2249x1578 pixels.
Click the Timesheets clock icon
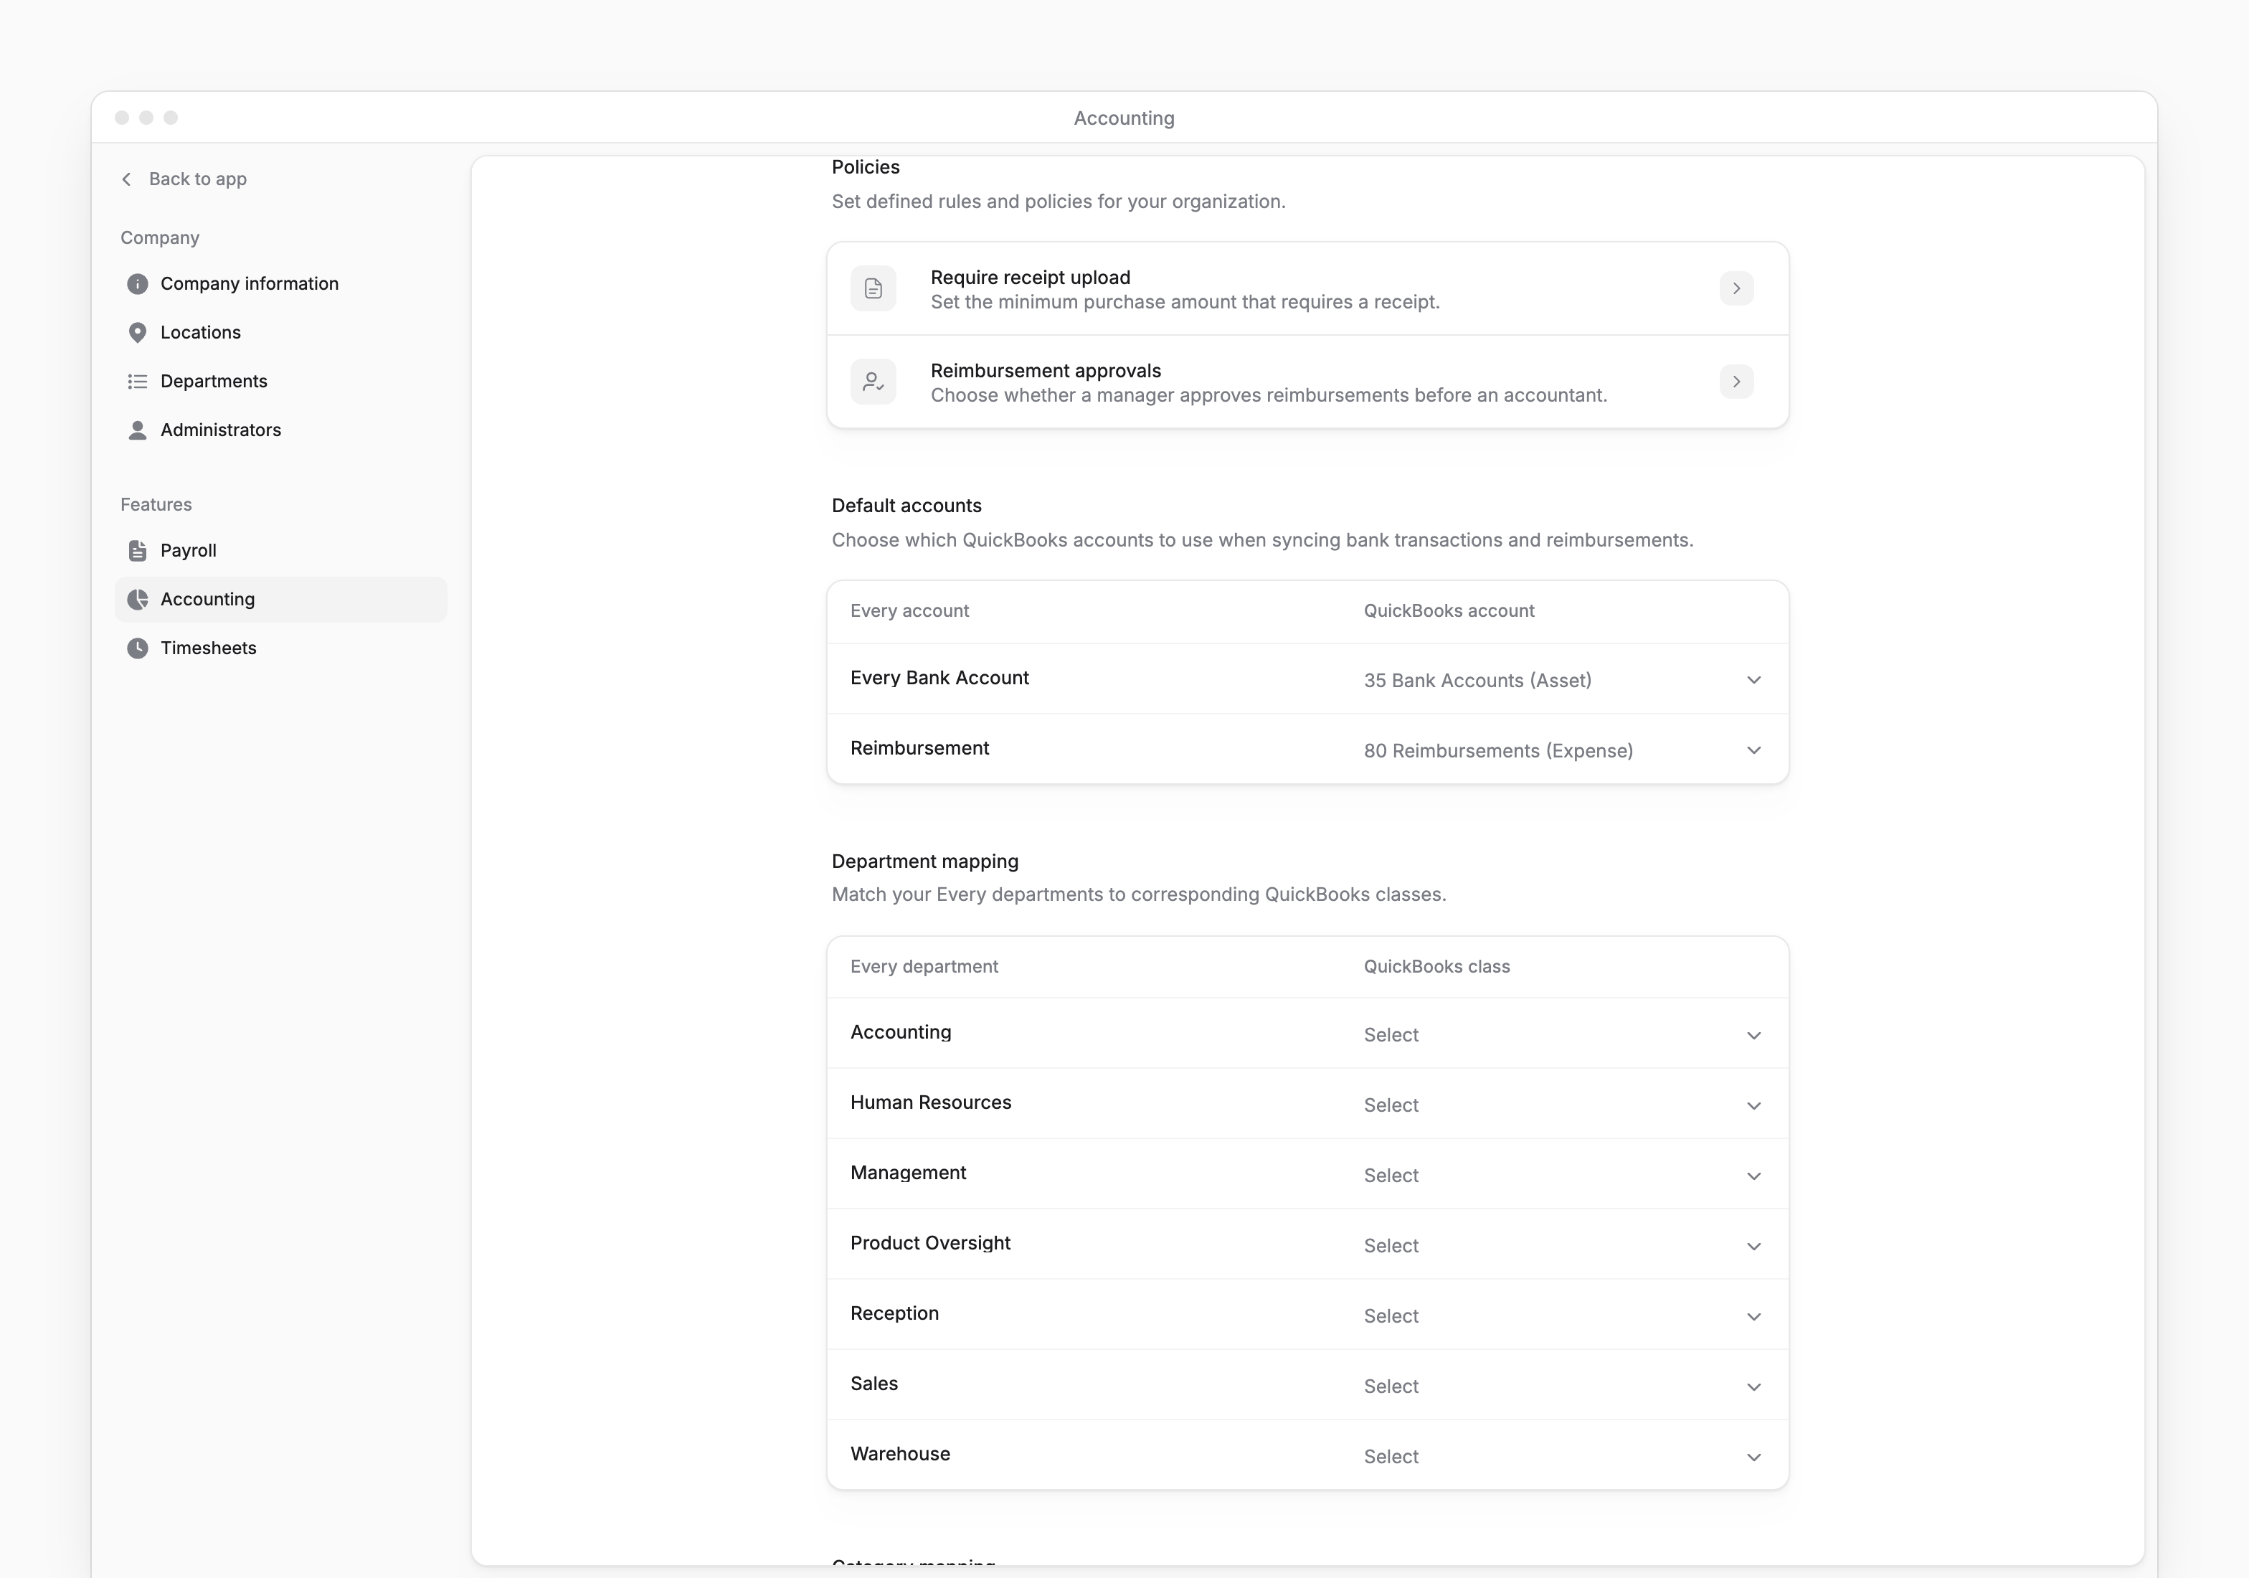pyautogui.click(x=138, y=648)
